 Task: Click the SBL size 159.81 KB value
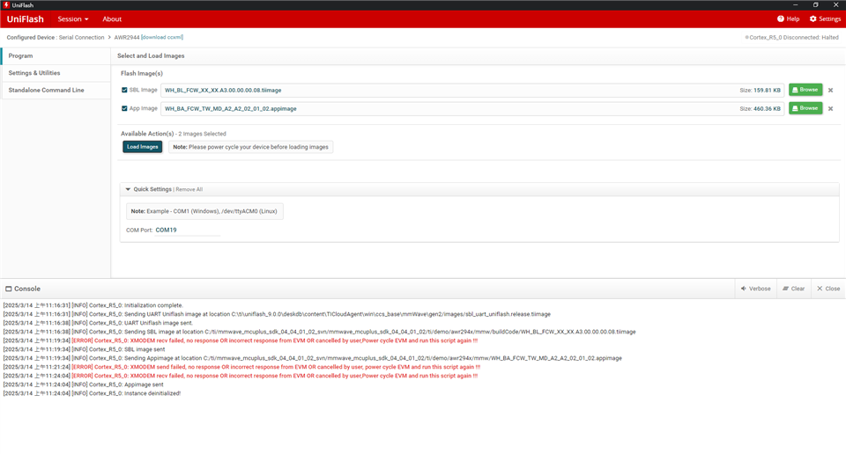[767, 91]
